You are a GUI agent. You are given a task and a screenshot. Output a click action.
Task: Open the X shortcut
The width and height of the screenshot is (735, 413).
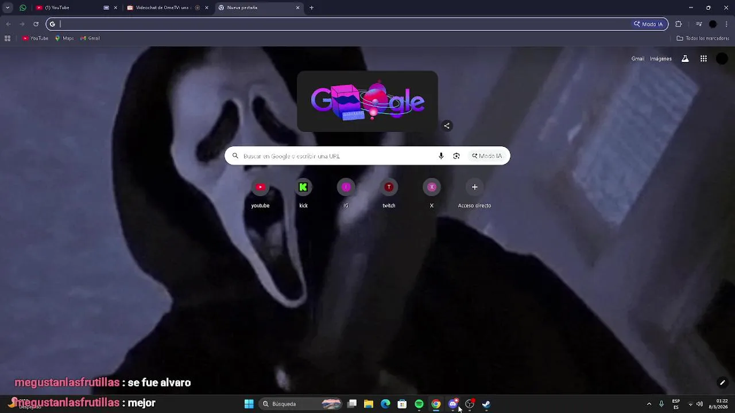432,194
